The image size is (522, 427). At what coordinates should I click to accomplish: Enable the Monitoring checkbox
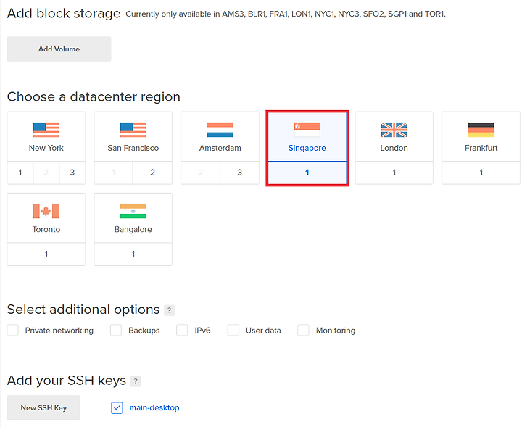tap(303, 331)
